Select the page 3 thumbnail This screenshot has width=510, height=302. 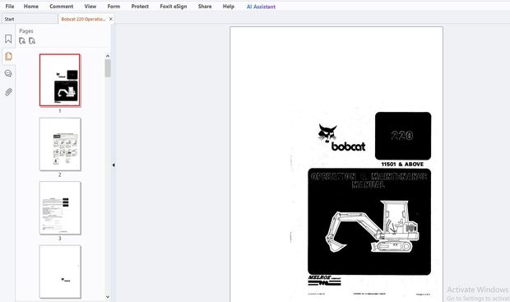(60, 208)
